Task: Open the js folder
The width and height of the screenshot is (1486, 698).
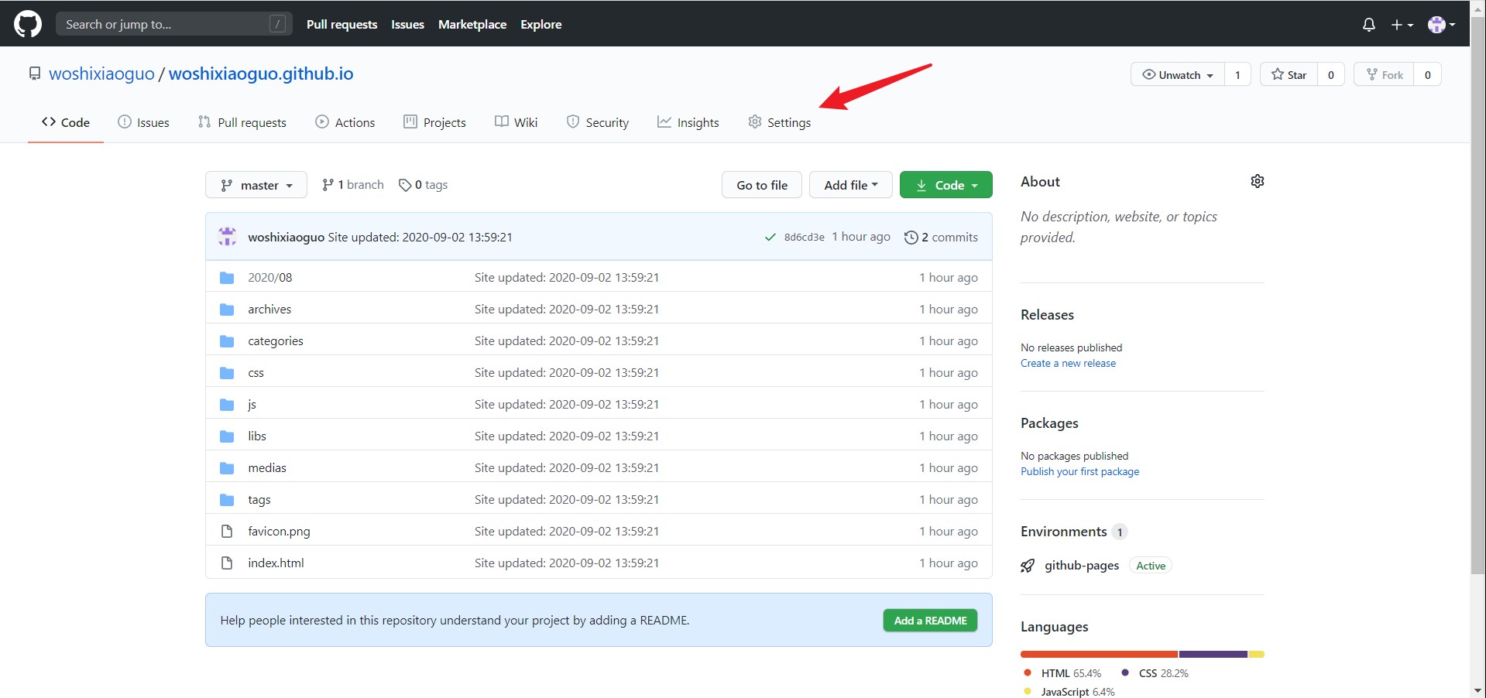Action: (x=252, y=404)
